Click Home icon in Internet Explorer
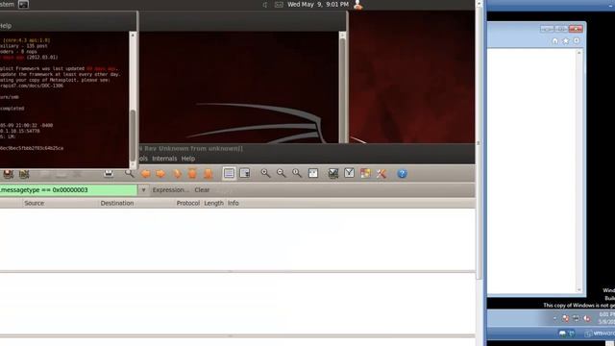The image size is (615, 346). pyautogui.click(x=555, y=40)
